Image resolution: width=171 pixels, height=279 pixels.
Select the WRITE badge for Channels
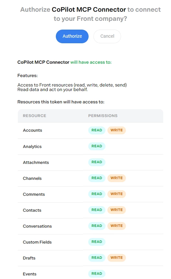(117, 178)
